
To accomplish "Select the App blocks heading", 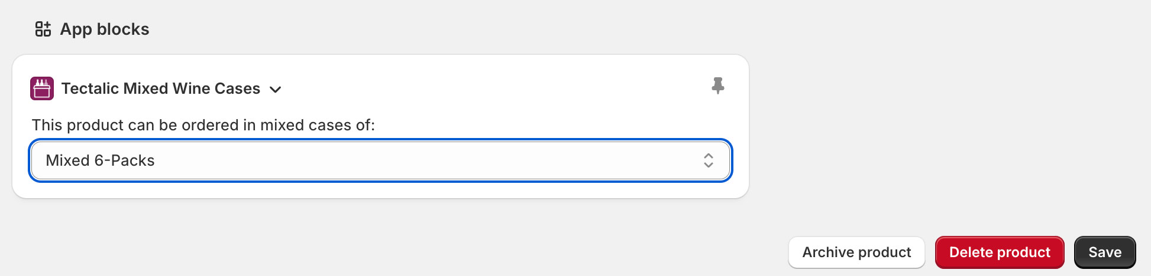I will 105,29.
